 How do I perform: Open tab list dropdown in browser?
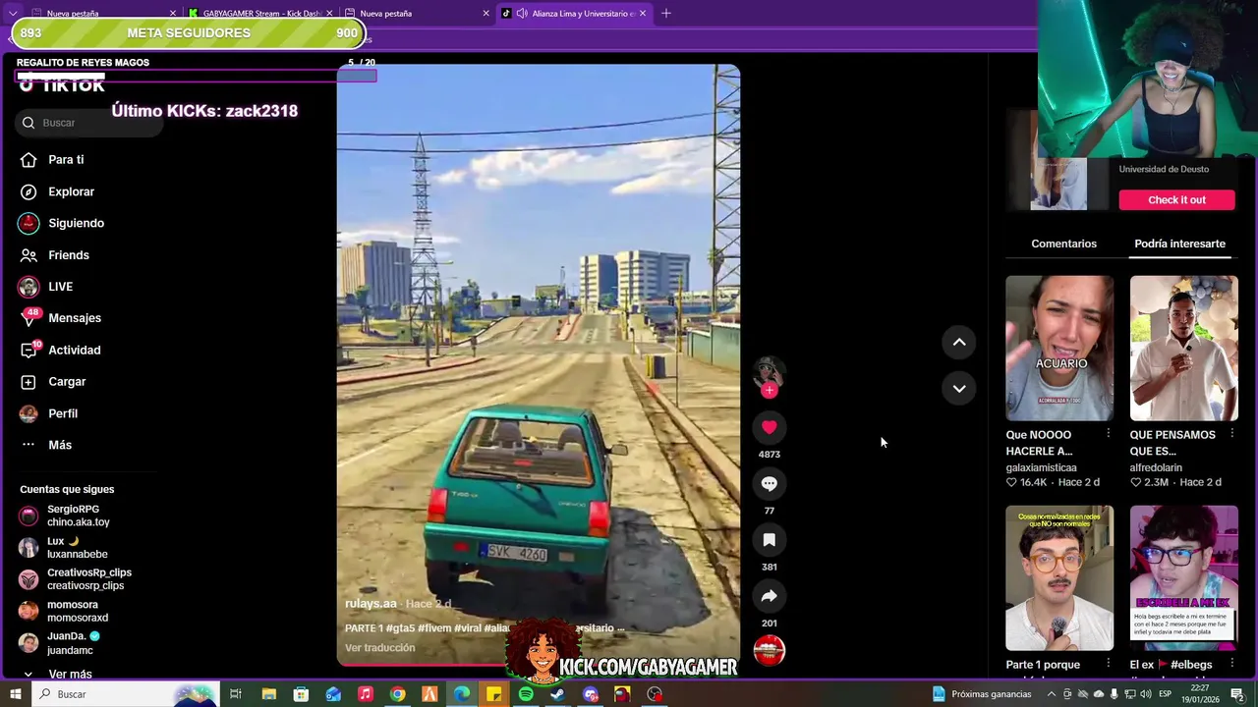[12, 14]
